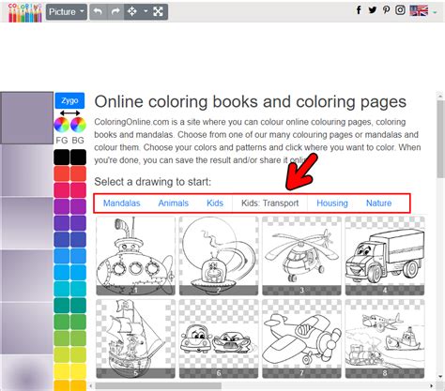Open the Instagram icon
Viewport: 445px width, 391px height.
400,10
